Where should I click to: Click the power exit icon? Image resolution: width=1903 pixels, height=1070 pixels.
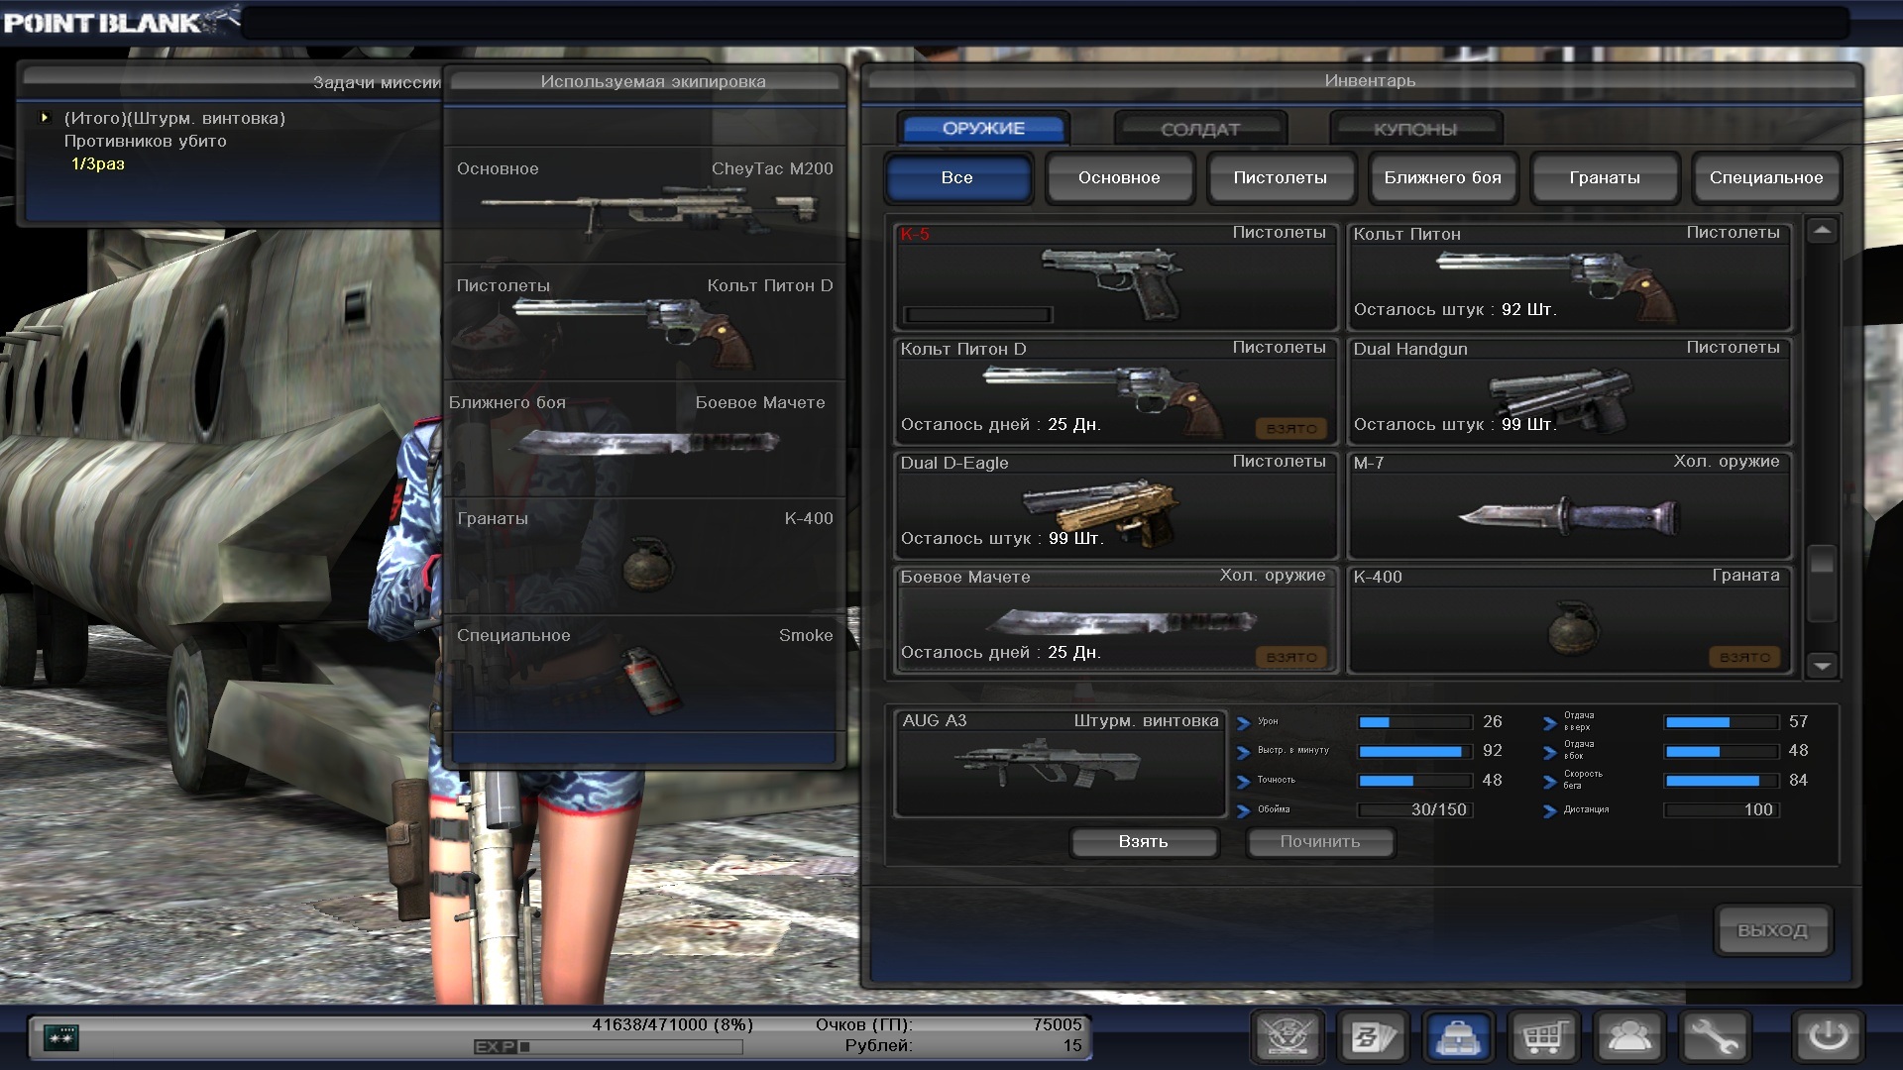click(x=1829, y=1037)
